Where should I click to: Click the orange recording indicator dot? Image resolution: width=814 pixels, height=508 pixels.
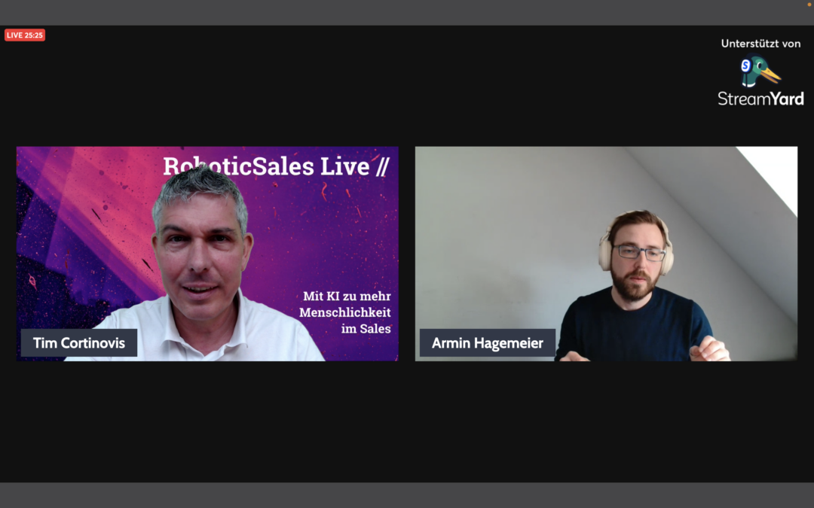pos(809,5)
